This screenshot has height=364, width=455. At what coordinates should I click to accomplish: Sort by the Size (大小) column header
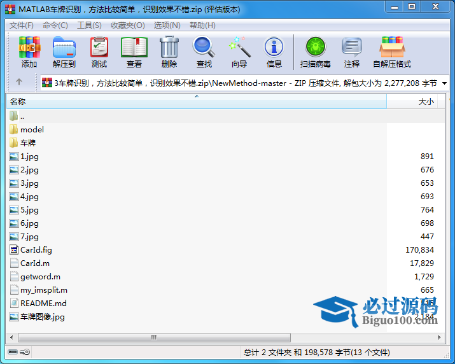412,102
